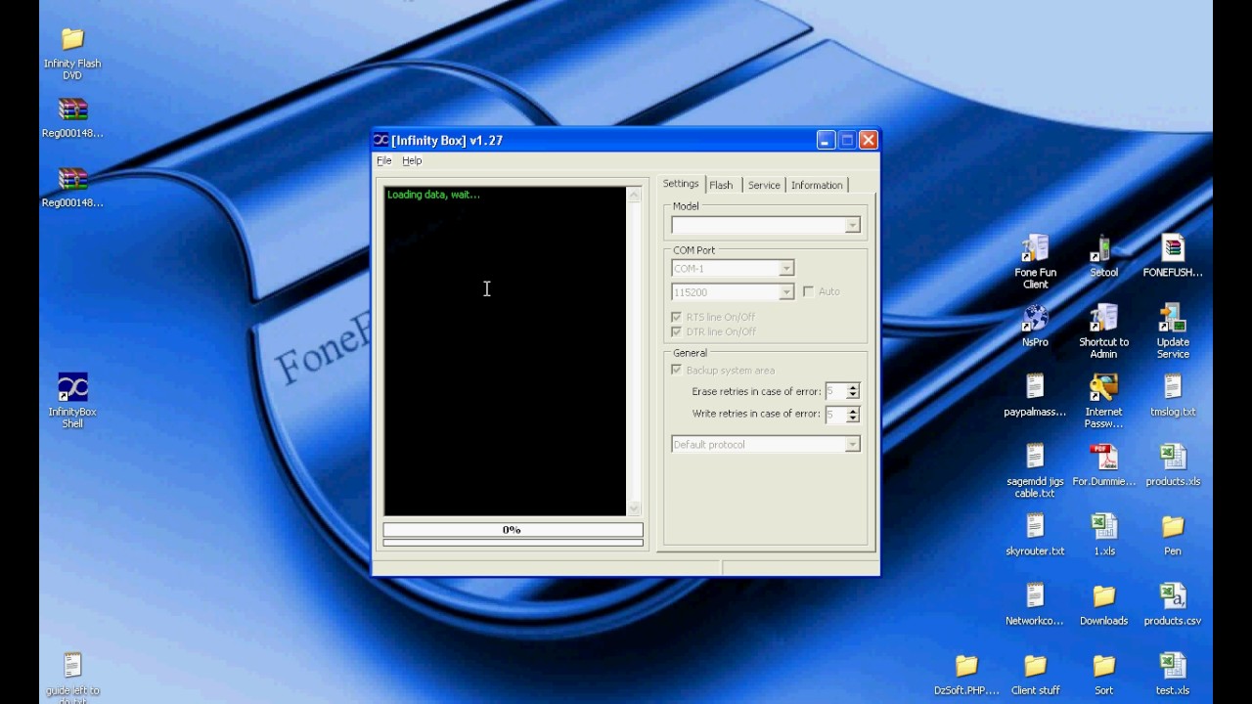1252x704 pixels.
Task: Launch the Update Service shortcut
Action: 1173,318
